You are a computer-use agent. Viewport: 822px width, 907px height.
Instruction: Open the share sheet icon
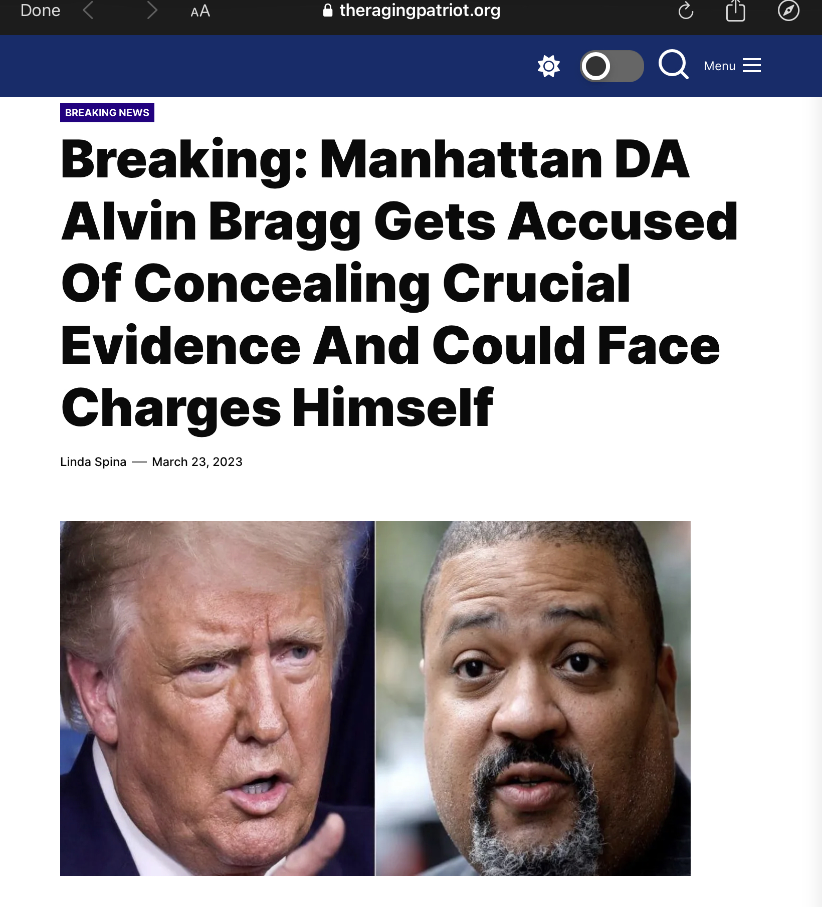coord(736,11)
